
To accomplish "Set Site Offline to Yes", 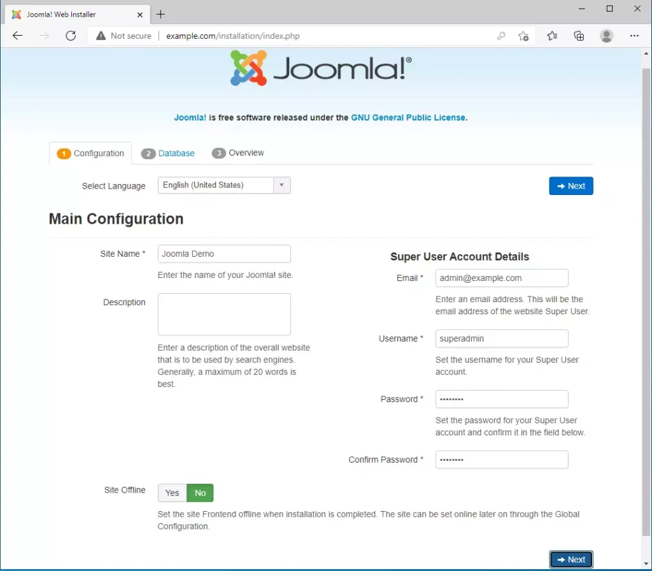I will point(172,493).
